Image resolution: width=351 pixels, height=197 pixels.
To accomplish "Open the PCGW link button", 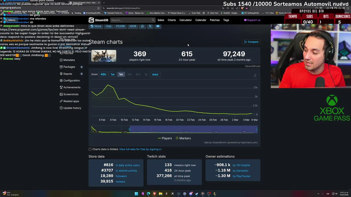I will tap(120, 26).
